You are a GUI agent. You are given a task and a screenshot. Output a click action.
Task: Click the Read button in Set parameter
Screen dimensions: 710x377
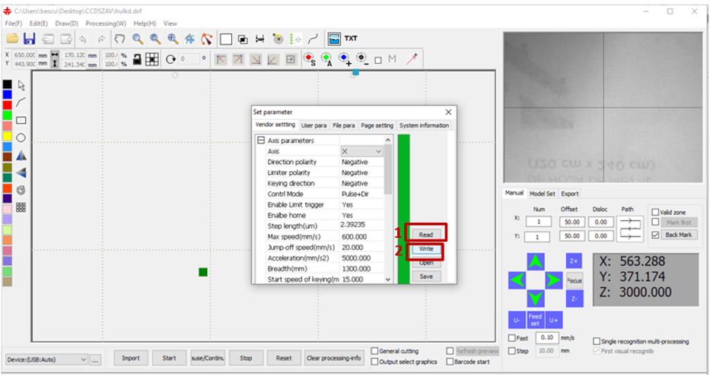point(426,235)
